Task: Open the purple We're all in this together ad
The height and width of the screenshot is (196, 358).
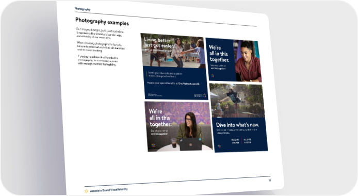Action: (178, 126)
